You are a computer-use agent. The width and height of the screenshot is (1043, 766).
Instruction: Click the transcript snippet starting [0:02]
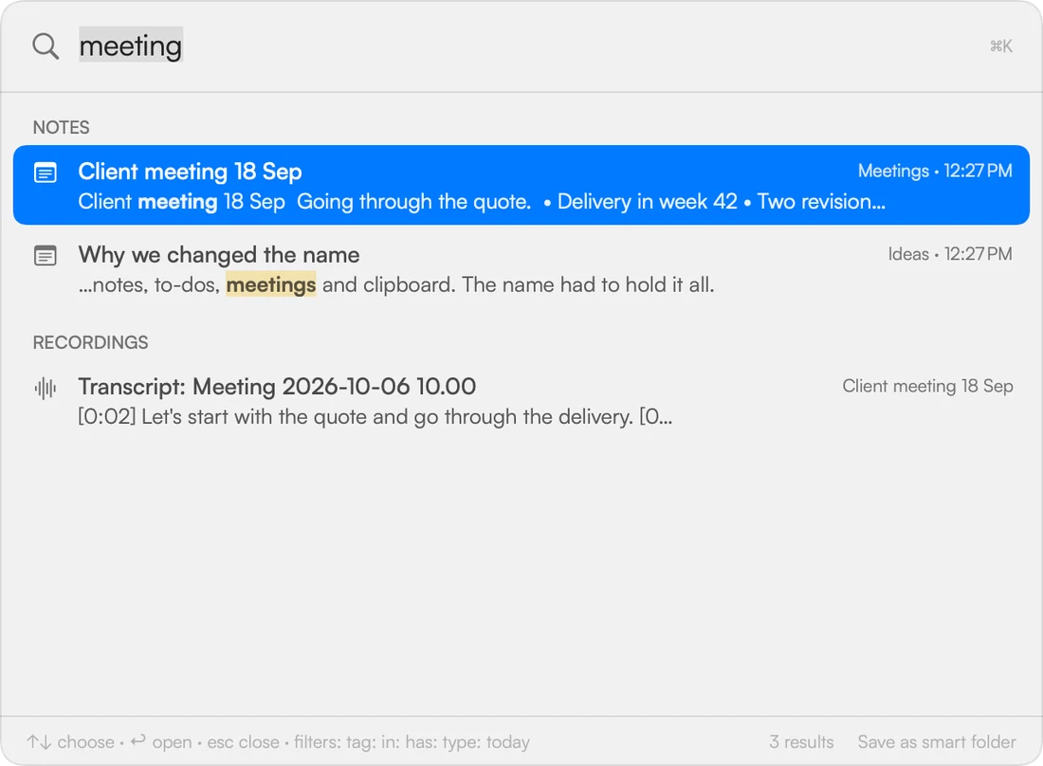point(375,417)
